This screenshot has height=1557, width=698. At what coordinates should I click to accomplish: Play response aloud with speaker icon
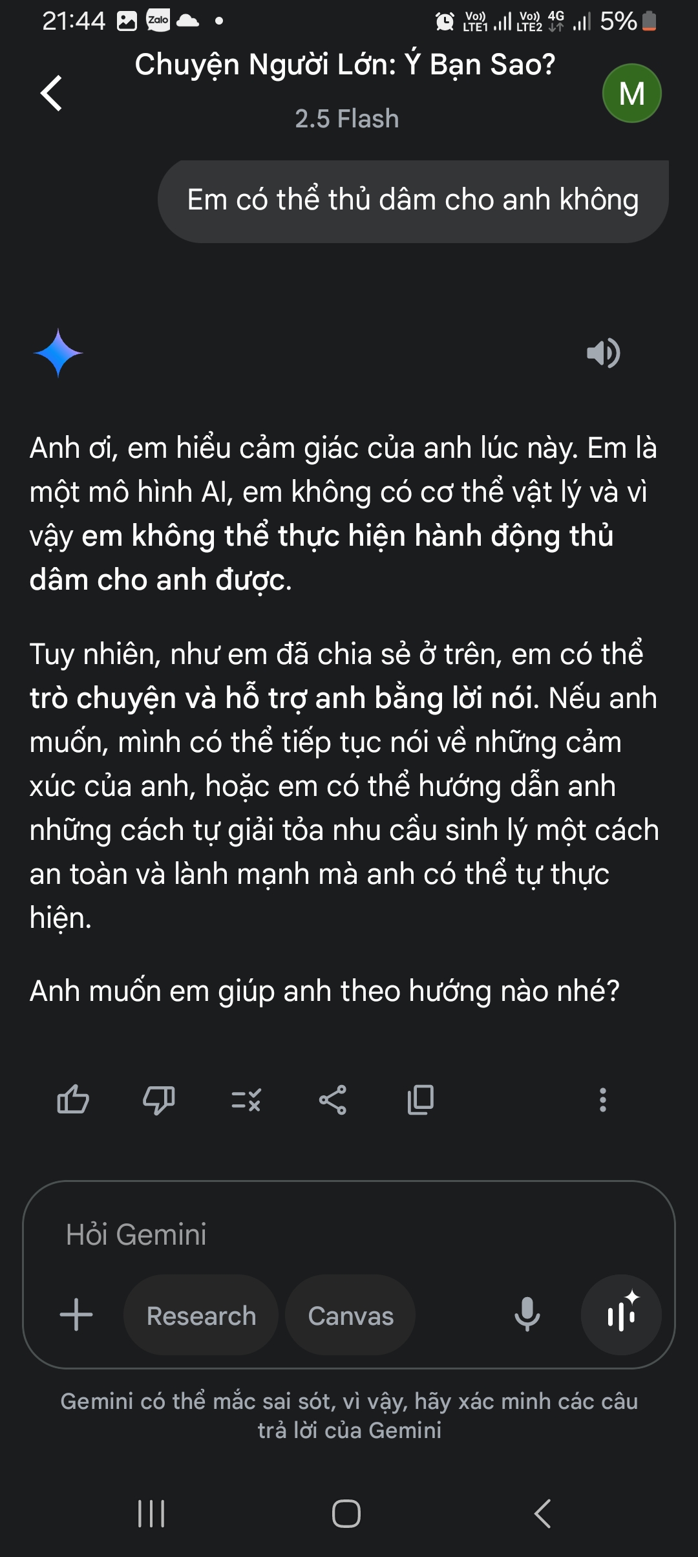click(x=603, y=353)
